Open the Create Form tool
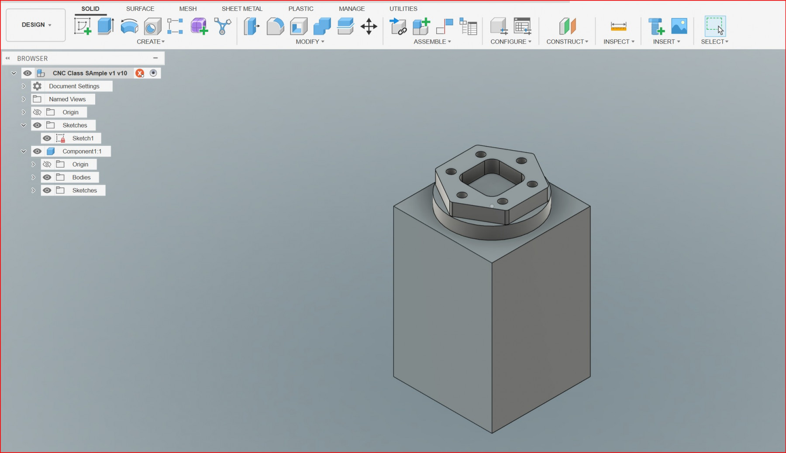The image size is (786, 453). click(x=199, y=26)
